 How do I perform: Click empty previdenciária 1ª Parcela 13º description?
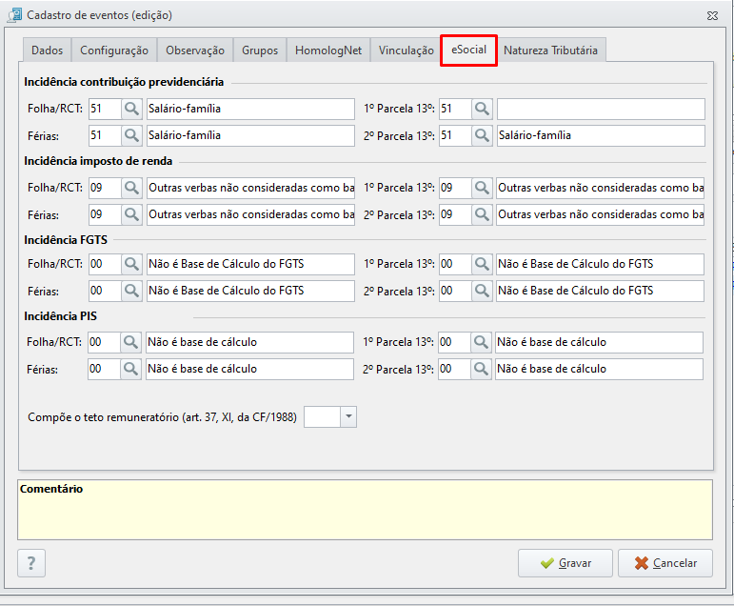[x=601, y=109]
